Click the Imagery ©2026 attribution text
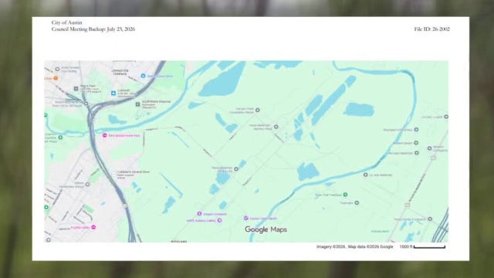 point(331,247)
